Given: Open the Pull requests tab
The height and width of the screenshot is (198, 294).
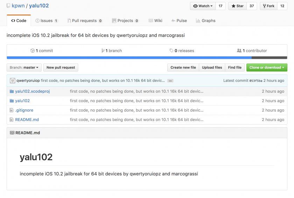Looking at the screenshot, I should pyautogui.click(x=85, y=21).
